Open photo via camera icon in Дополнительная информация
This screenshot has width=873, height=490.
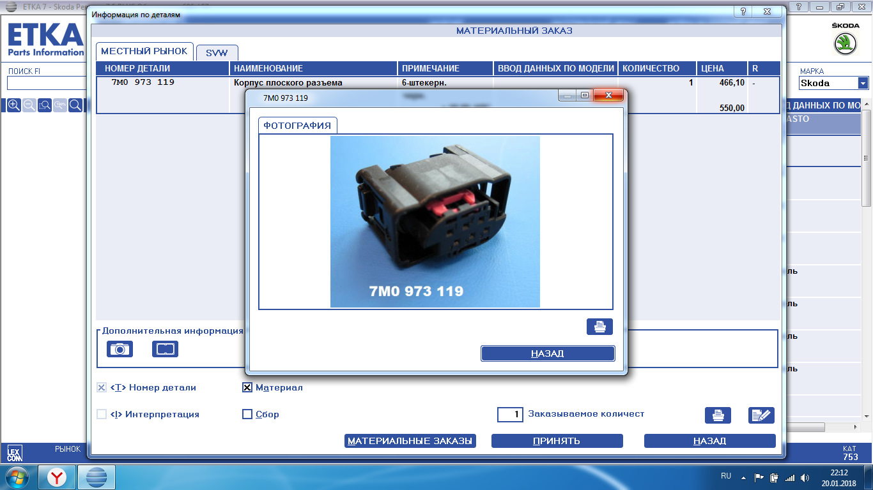(120, 349)
